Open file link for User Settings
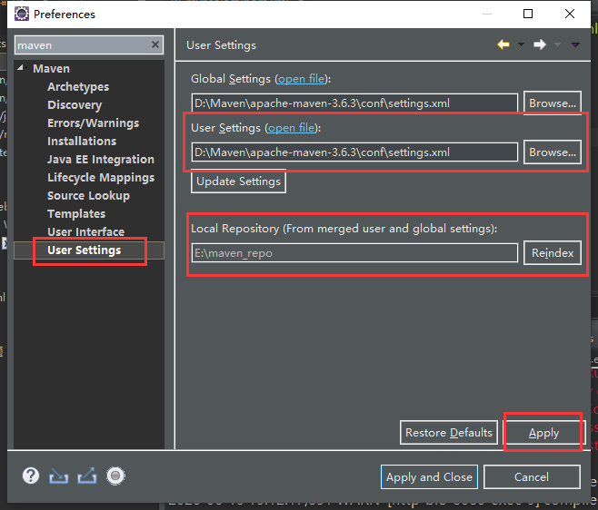Viewport: 598px width, 510px height. (x=292, y=128)
